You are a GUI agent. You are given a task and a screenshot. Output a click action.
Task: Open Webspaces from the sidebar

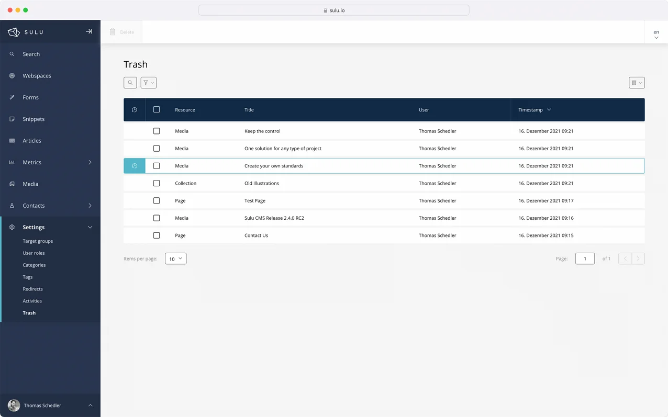point(37,76)
